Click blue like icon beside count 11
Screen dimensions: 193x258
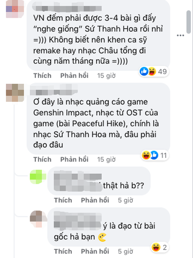(x=154, y=155)
